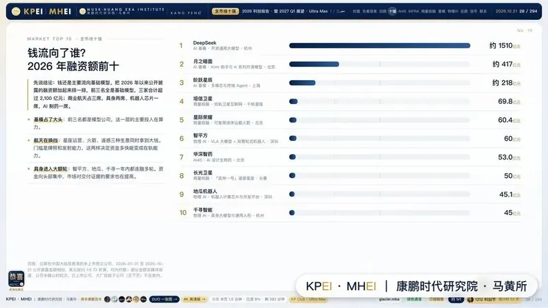
Task: Click the 长光卫星 company name
Action: coord(203,172)
